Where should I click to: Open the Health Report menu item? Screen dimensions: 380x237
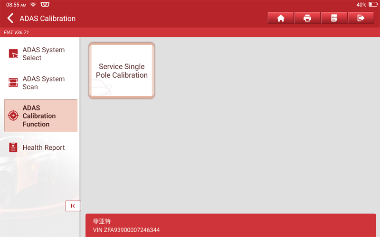(x=43, y=147)
